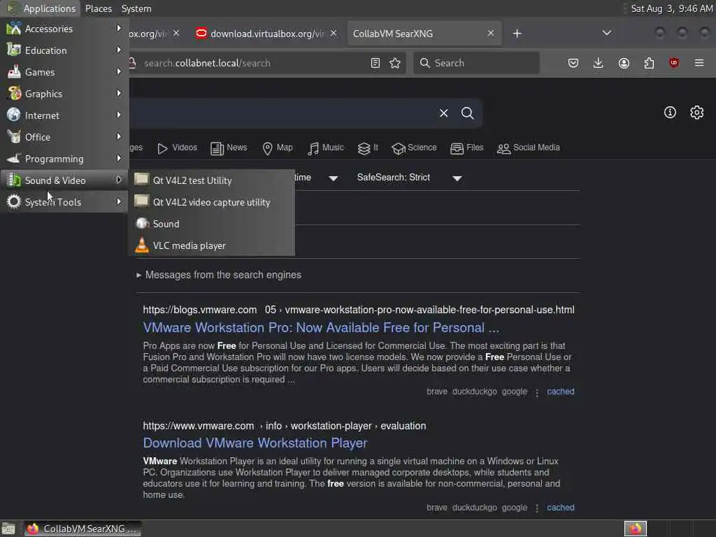Screen dimensions: 716x537
Task: Open the Places menu
Action: click(98, 8)
